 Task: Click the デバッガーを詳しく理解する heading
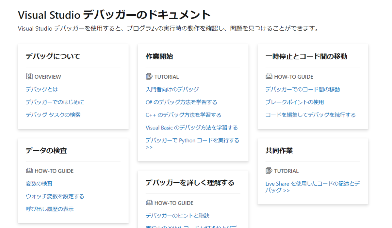[x=190, y=182]
